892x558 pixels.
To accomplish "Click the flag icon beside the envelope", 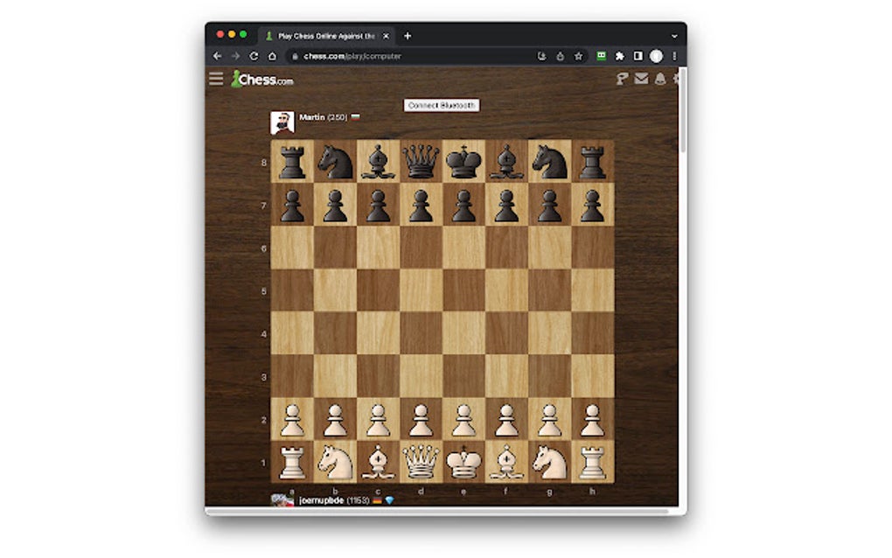I will [x=622, y=79].
